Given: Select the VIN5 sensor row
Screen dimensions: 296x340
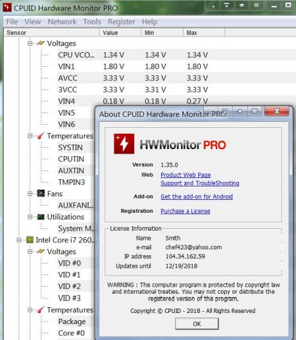Looking at the screenshot, I should (76, 112).
